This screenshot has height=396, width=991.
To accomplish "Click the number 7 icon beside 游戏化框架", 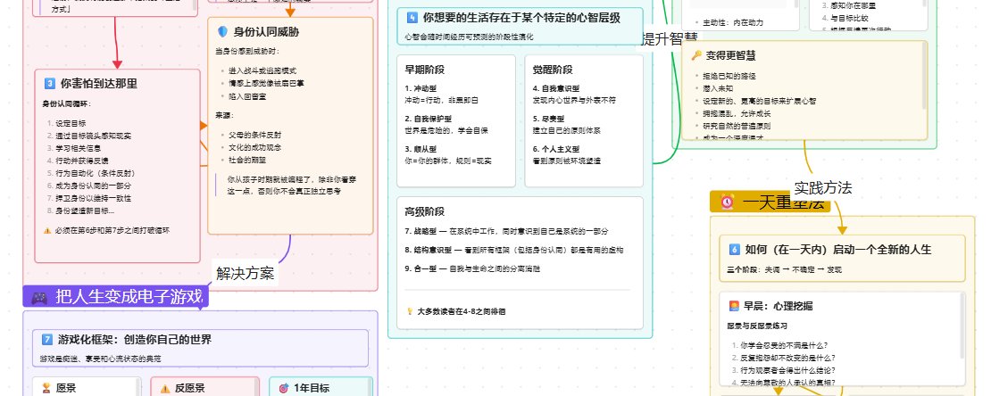I will tap(46, 340).
